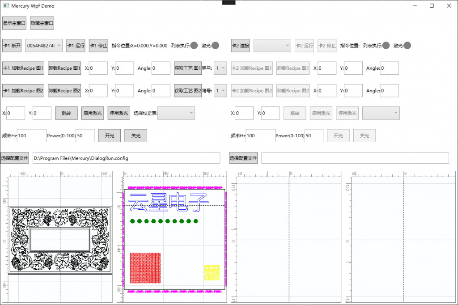The height and width of the screenshot is (305, 458).
Task: Click Mercury Wpf Demo window icon
Action: [6, 5]
